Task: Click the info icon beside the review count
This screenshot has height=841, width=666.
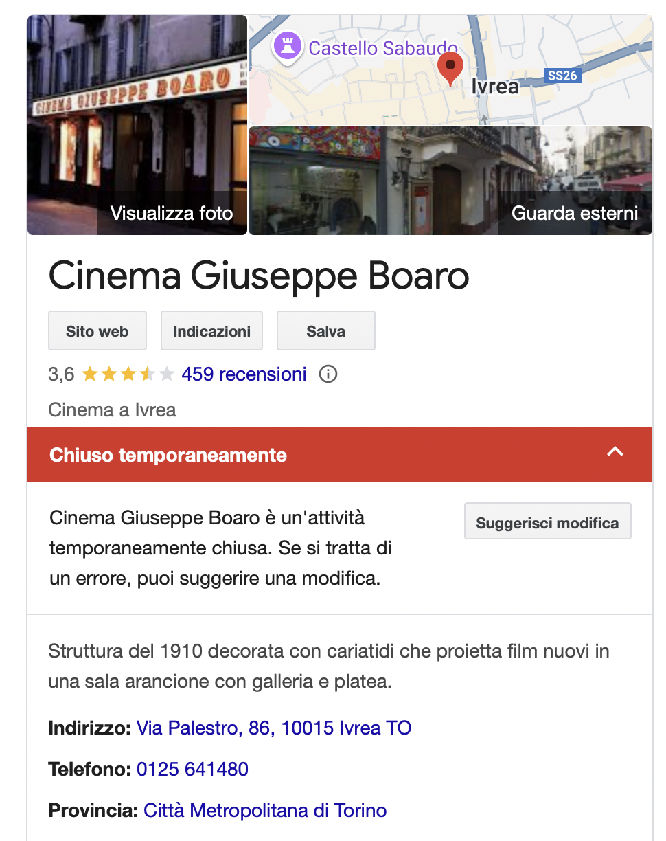Action: click(x=328, y=374)
